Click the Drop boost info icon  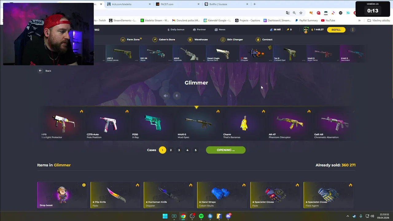click(x=84, y=185)
